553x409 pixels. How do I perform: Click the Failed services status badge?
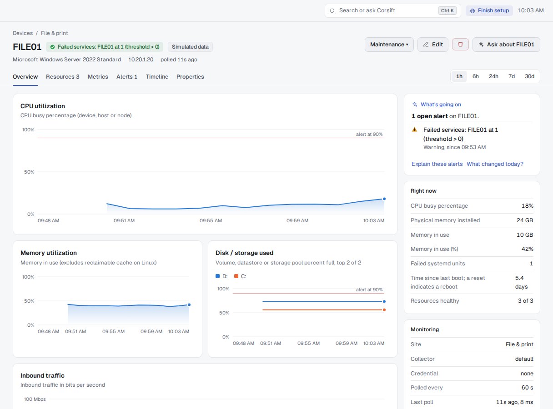pos(105,47)
